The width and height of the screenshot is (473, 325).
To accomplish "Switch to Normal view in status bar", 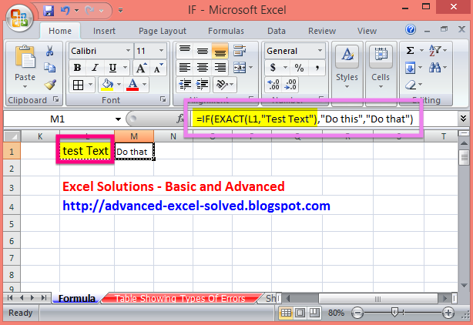I will 286,313.
